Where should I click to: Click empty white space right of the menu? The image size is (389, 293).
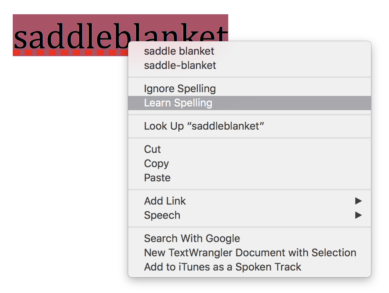(x=380, y=150)
